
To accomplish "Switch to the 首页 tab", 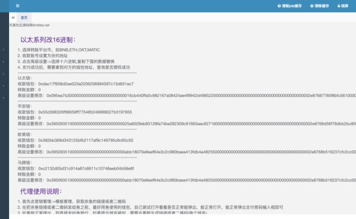I will pos(24,18).
